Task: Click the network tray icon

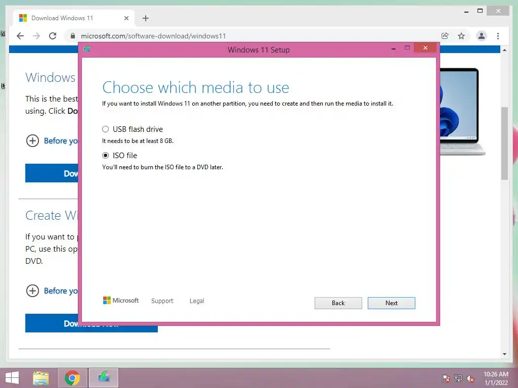Action: point(458,378)
